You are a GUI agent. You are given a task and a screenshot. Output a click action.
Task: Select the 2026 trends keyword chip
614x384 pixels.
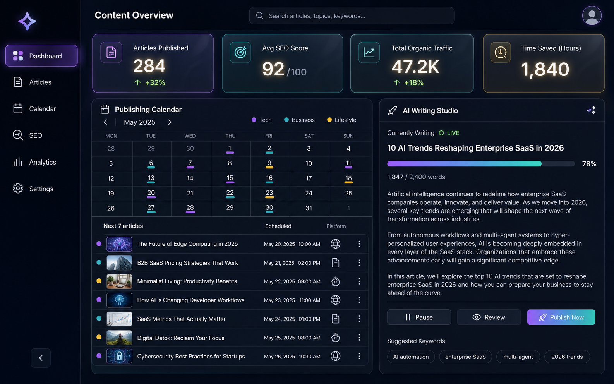click(567, 357)
